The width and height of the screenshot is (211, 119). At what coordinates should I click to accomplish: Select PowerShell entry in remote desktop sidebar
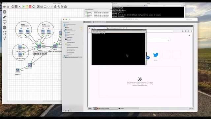(69, 54)
